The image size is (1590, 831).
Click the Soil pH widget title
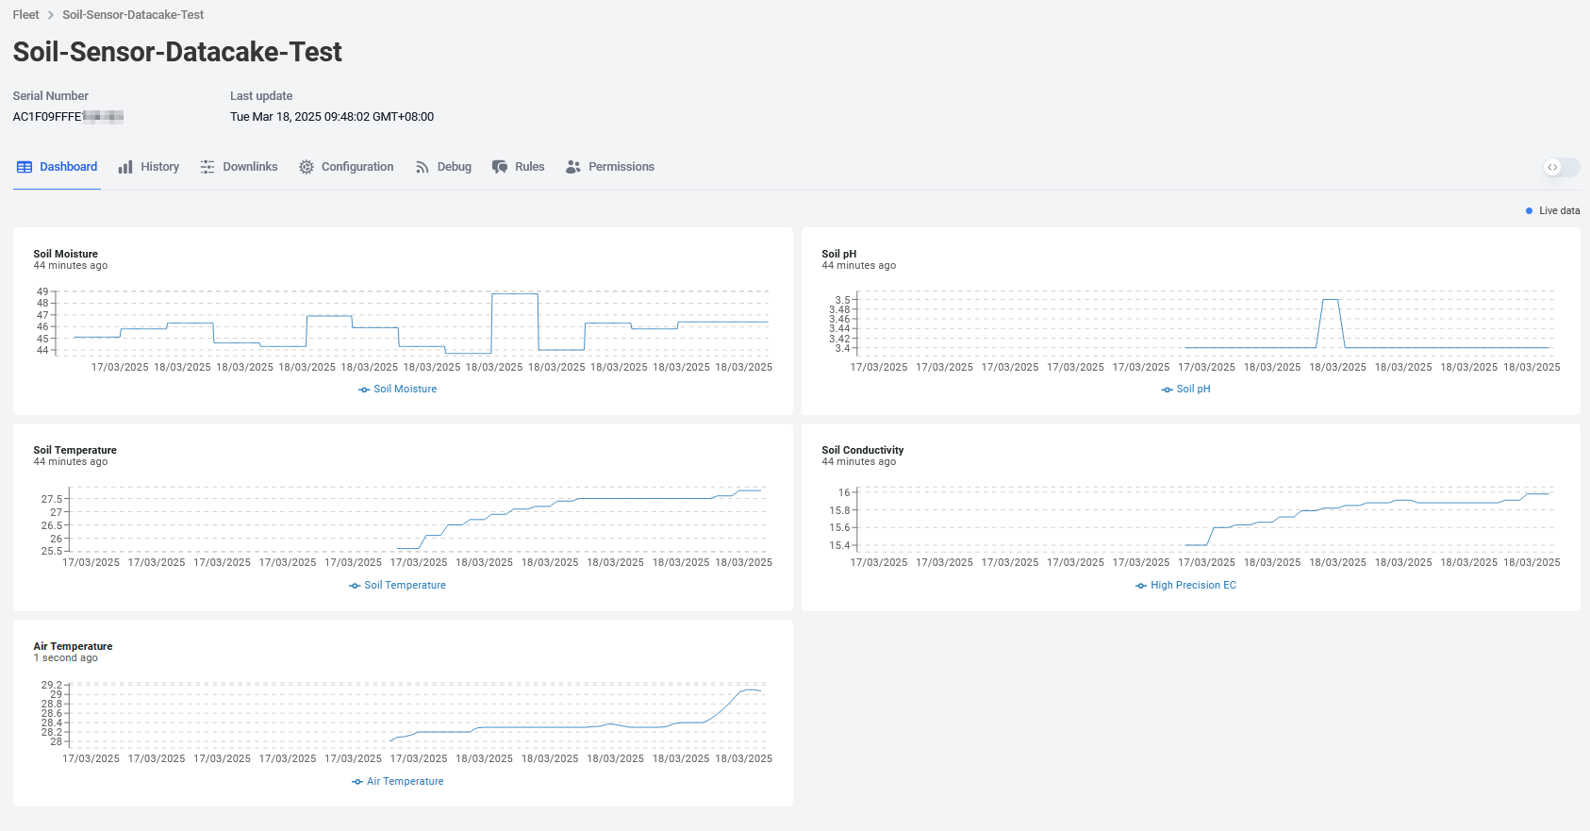click(x=838, y=254)
